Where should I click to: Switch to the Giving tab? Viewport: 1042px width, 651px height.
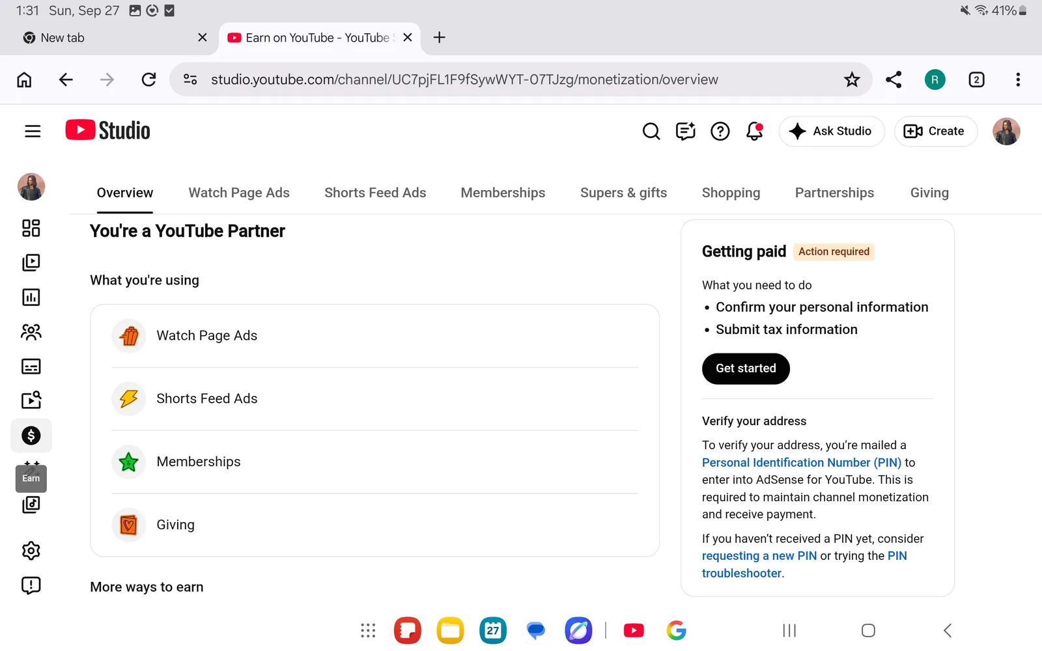pos(929,193)
